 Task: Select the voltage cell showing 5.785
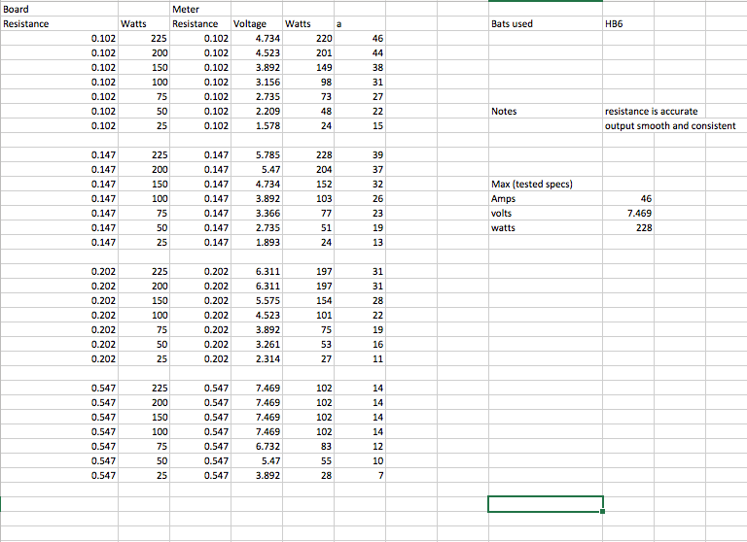tap(256, 155)
